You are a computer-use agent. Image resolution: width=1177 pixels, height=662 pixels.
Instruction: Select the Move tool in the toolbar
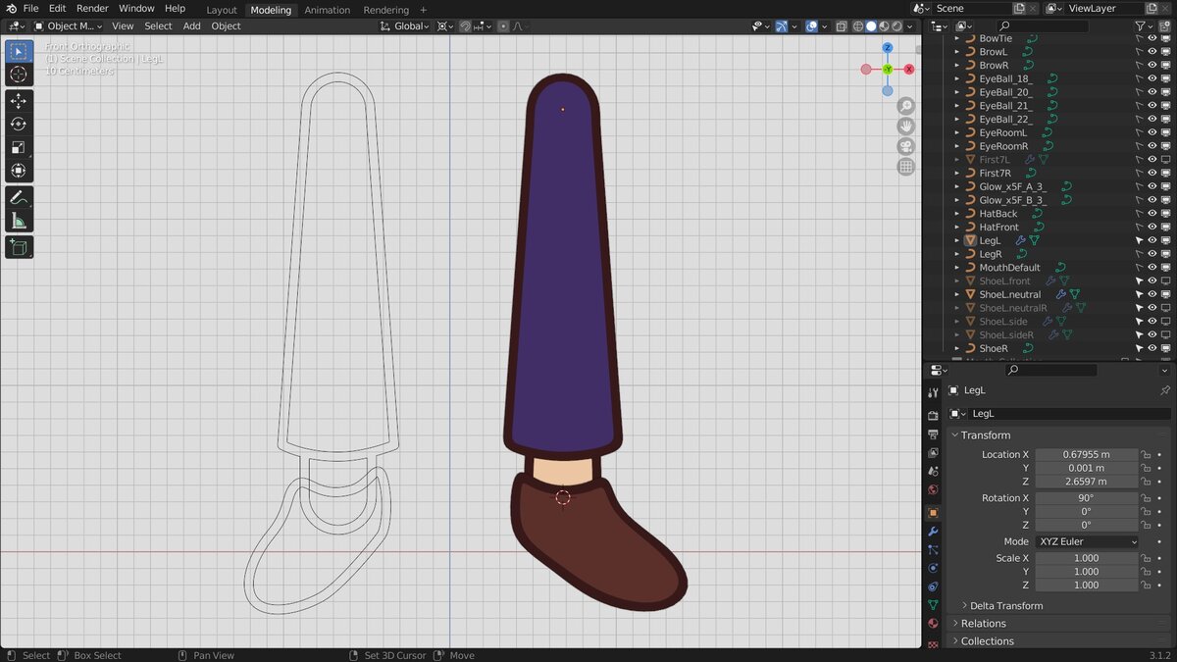(19, 101)
